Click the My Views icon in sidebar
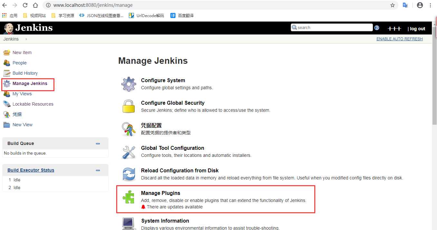 click(7, 94)
